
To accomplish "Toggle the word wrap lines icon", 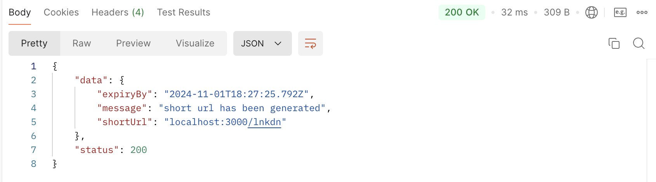I will [x=311, y=43].
